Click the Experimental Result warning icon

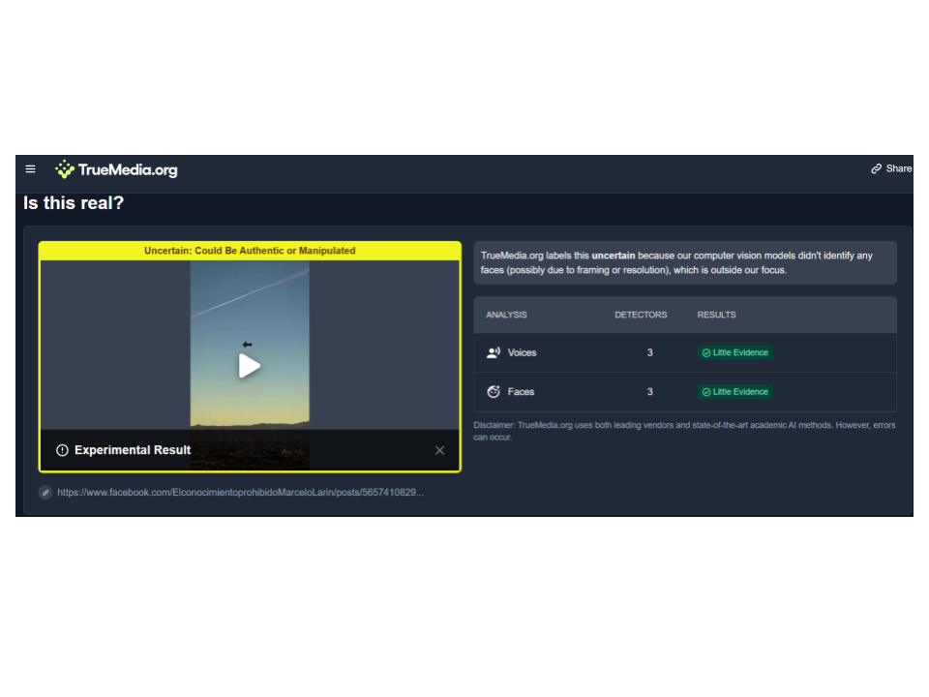tap(63, 450)
